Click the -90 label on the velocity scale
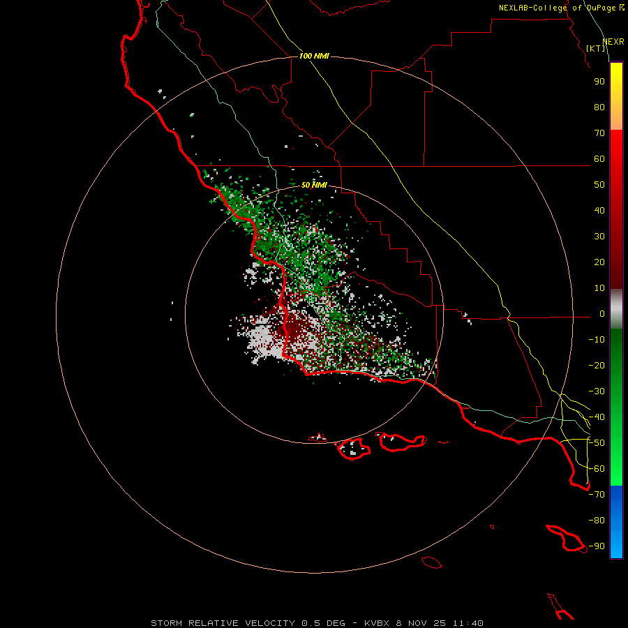 [597, 546]
